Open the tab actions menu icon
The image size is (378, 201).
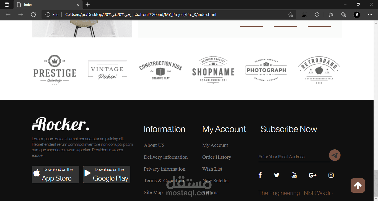(7, 5)
